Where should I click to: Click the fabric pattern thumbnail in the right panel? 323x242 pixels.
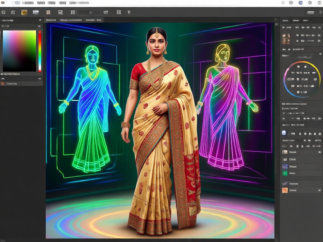point(286,39)
